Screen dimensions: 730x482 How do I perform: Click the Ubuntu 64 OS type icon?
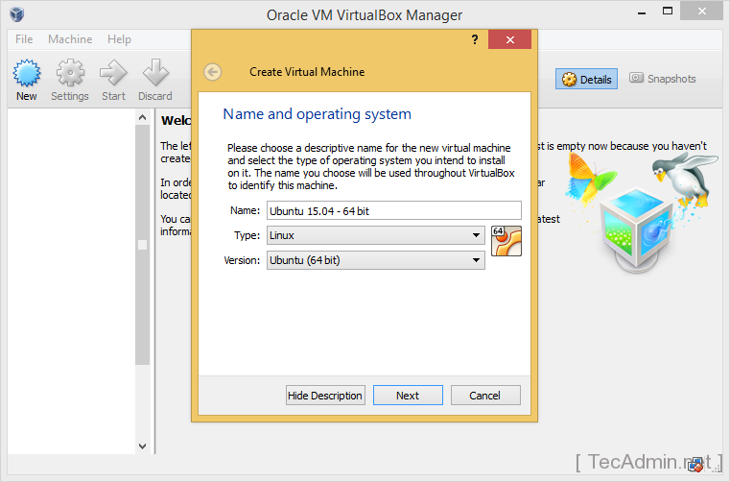pos(506,241)
